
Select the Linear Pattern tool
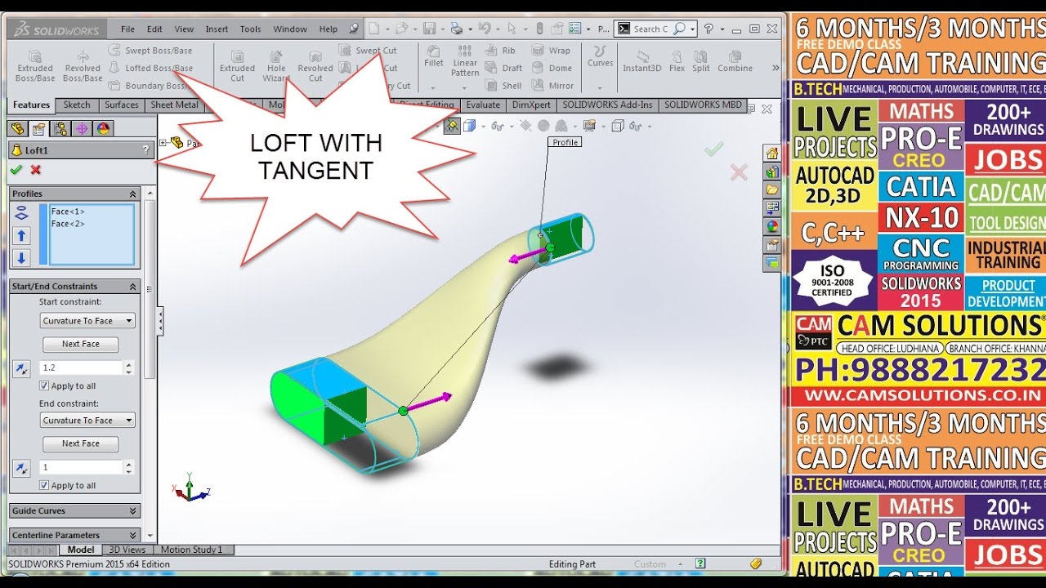pyautogui.click(x=465, y=60)
